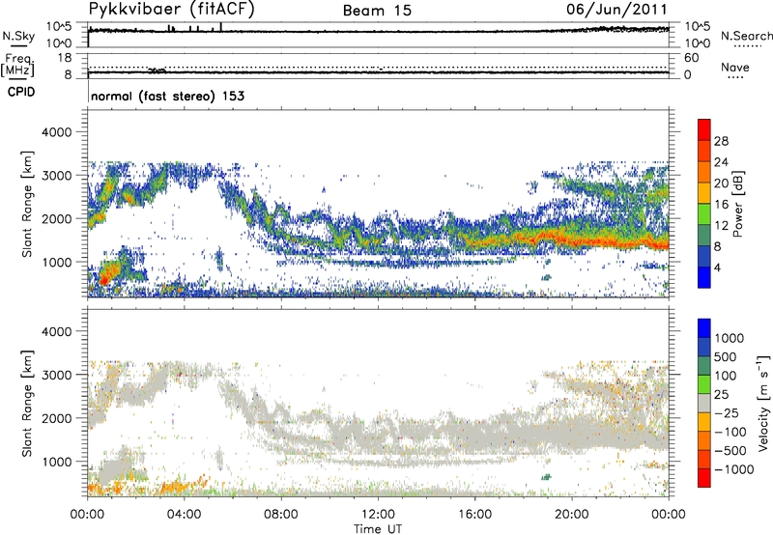
Task: Pick the red bottom segment of velocity colorbar
Action: pyautogui.click(x=704, y=478)
